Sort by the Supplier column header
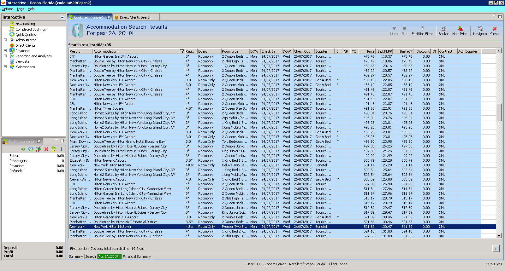 coord(325,51)
